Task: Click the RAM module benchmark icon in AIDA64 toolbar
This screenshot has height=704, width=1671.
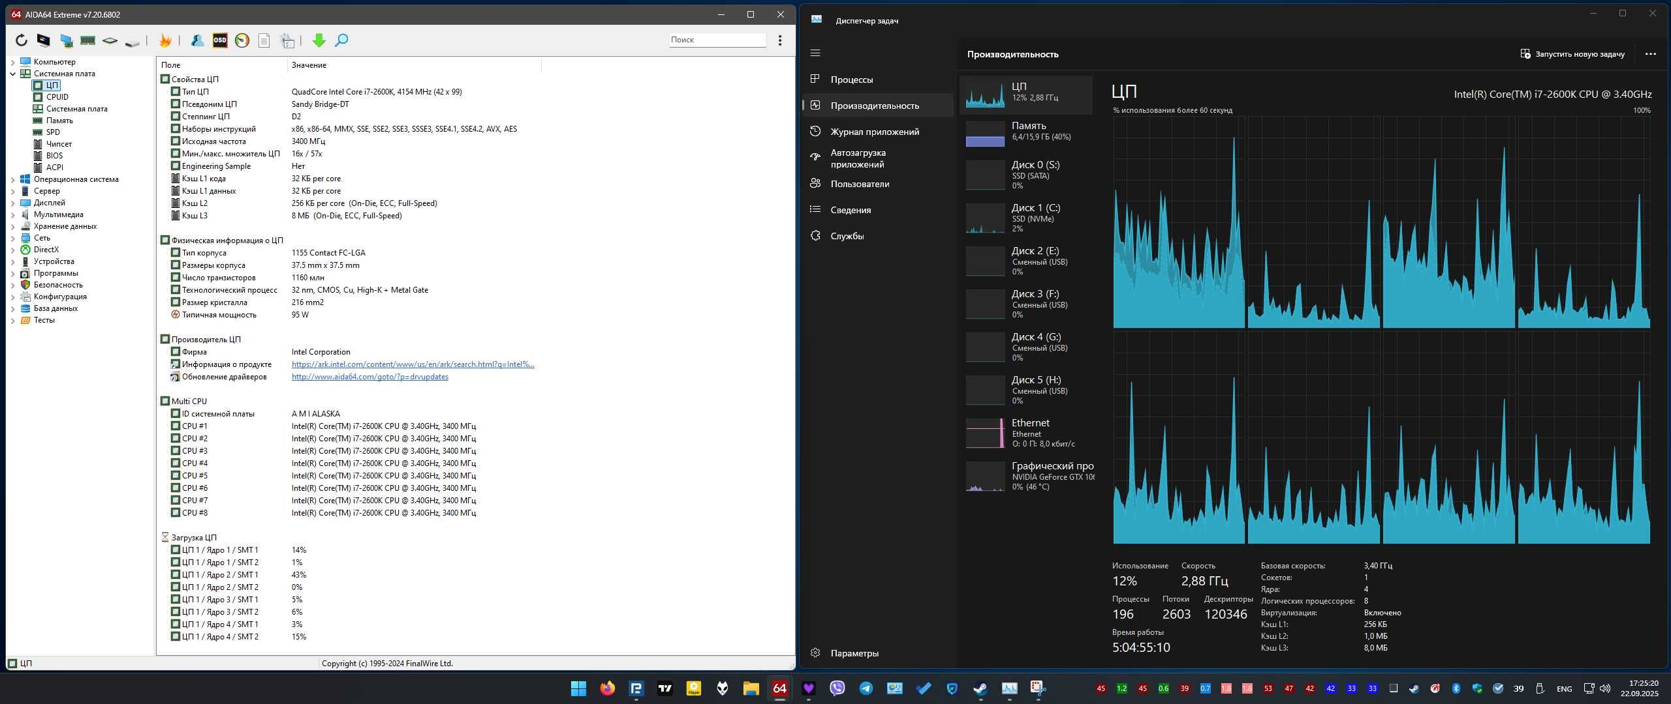Action: click(87, 40)
